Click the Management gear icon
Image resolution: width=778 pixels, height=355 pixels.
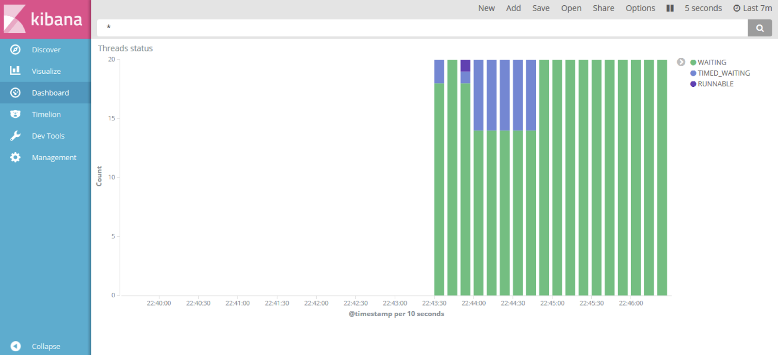coord(16,158)
